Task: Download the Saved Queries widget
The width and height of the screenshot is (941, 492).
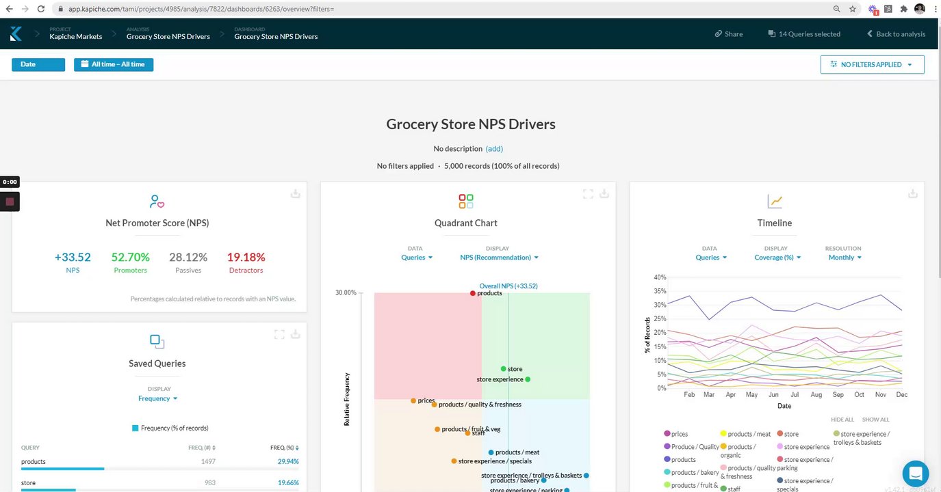Action: [x=296, y=335]
